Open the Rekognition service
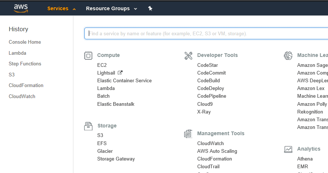This screenshot has height=173, width=328. (310, 112)
